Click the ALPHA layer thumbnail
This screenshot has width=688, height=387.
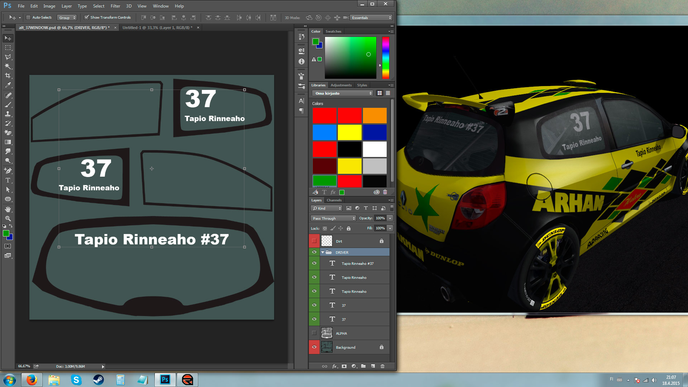tap(326, 333)
